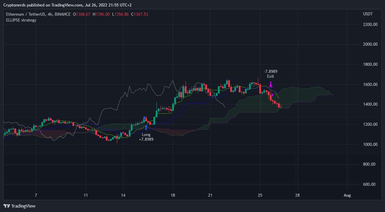Click the 1400.00 price axis label
Viewport: 385px width, 212px height.
click(370, 104)
